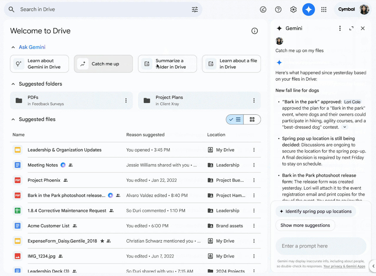
Task: Collapse the Suggested files section
Action: 13,119
